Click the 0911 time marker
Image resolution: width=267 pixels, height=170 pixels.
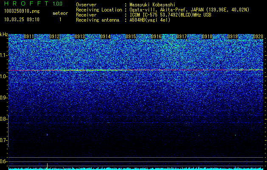29,37
